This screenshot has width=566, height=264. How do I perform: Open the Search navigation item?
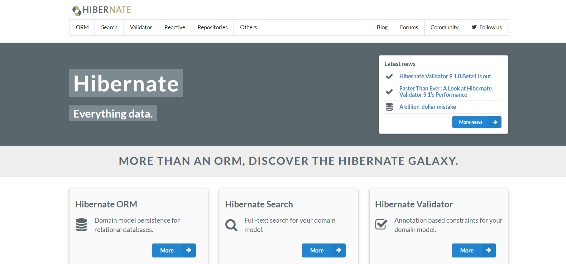pos(109,27)
